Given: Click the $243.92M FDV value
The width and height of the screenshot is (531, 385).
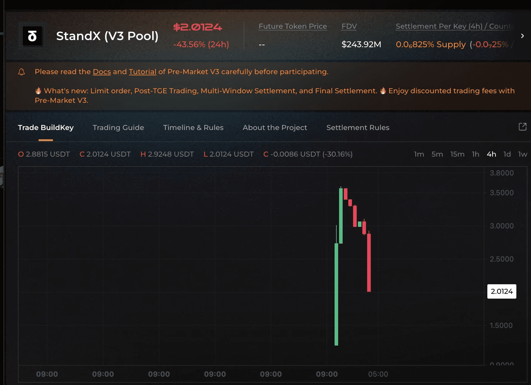Looking at the screenshot, I should [361, 45].
